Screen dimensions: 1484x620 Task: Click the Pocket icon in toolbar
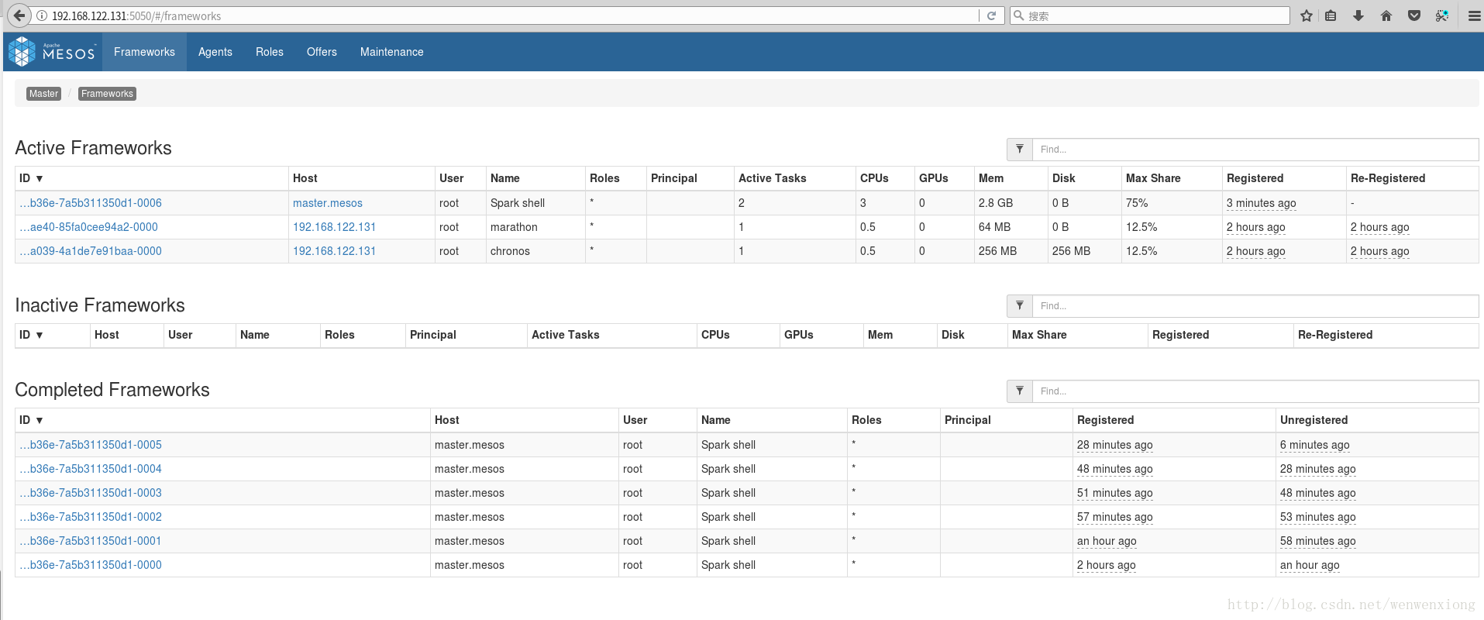[1414, 15]
